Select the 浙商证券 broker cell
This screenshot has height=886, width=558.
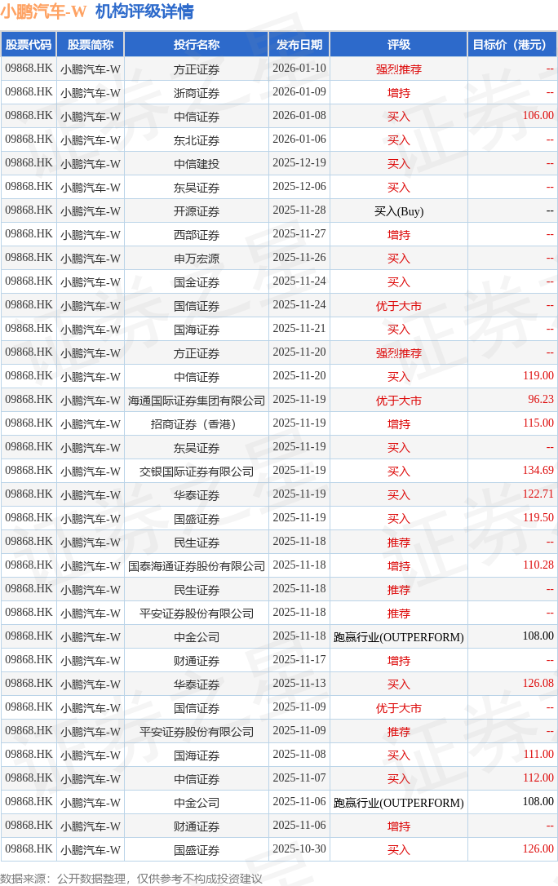click(196, 93)
